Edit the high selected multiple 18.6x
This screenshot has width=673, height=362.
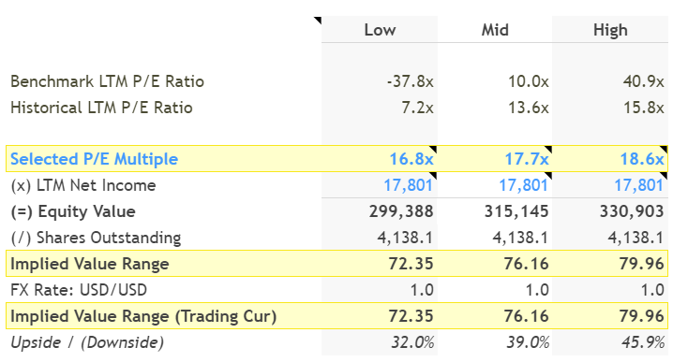(x=642, y=159)
